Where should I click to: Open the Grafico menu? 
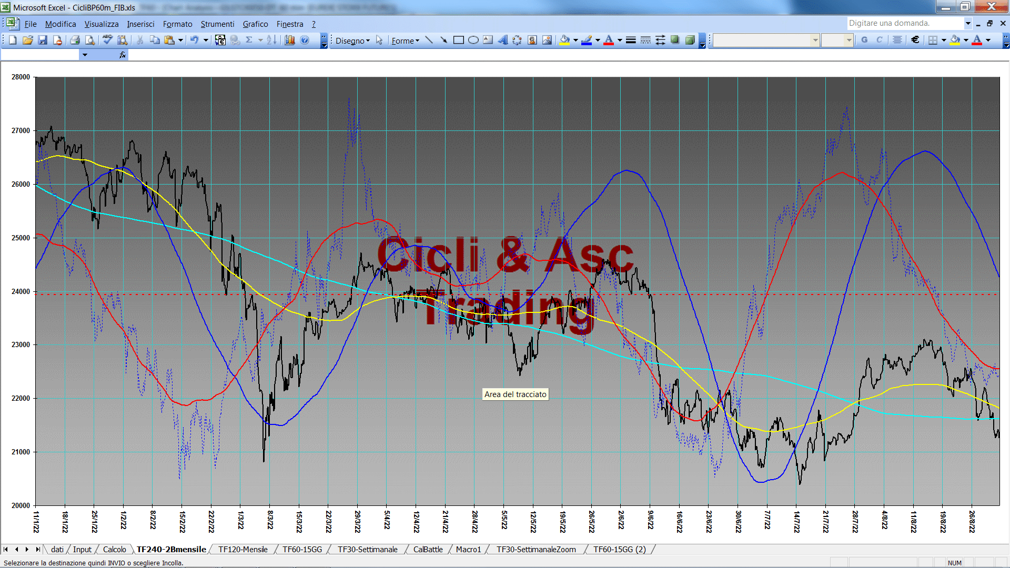point(255,24)
